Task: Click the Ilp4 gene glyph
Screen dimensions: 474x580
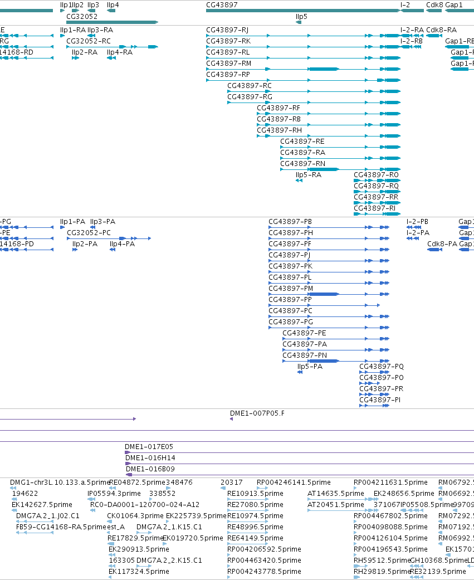Action: [111, 11]
